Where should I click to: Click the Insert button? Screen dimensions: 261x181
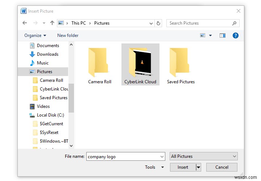(183, 167)
